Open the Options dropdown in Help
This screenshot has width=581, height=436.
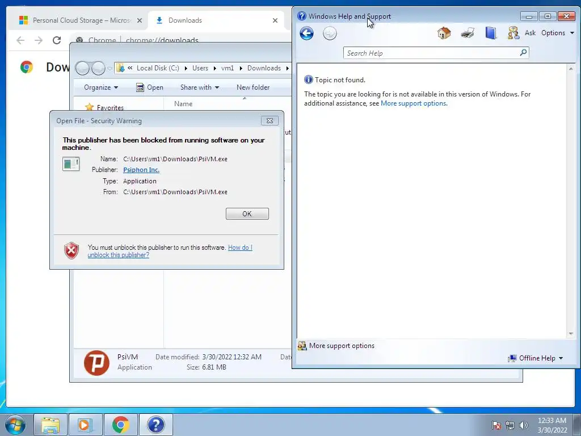[557, 33]
